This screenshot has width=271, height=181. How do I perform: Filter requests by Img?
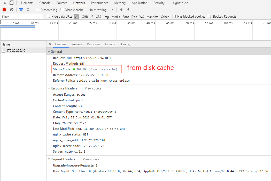106,17
